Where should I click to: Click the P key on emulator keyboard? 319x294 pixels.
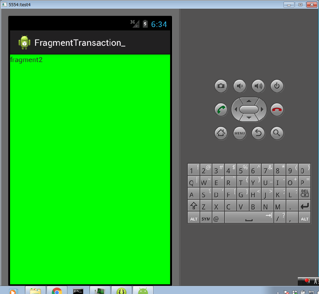coord(304,181)
